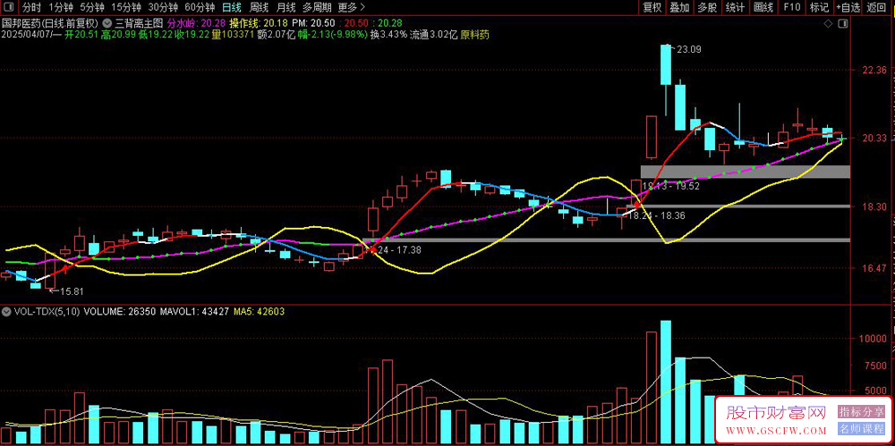
Task: Click the 15.81 low price label
Action: tap(72, 291)
